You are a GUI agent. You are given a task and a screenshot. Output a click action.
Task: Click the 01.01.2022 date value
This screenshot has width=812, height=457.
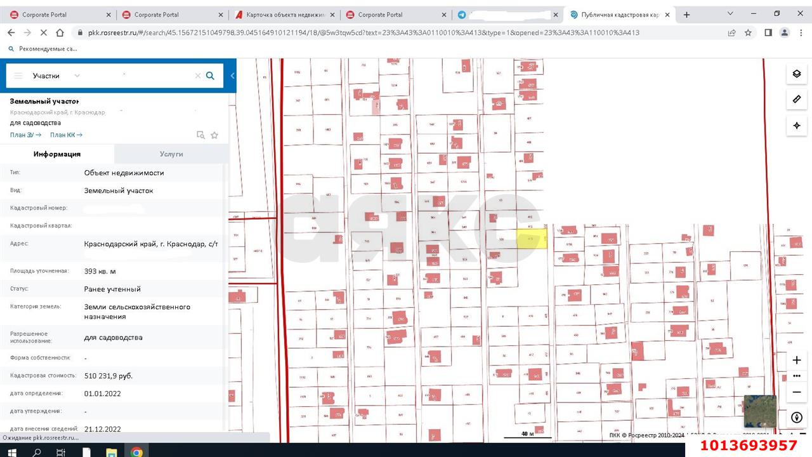pos(102,394)
